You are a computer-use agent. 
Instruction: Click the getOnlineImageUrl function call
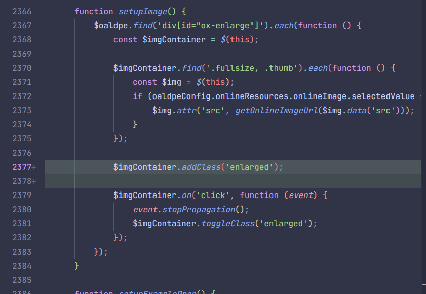pos(276,110)
